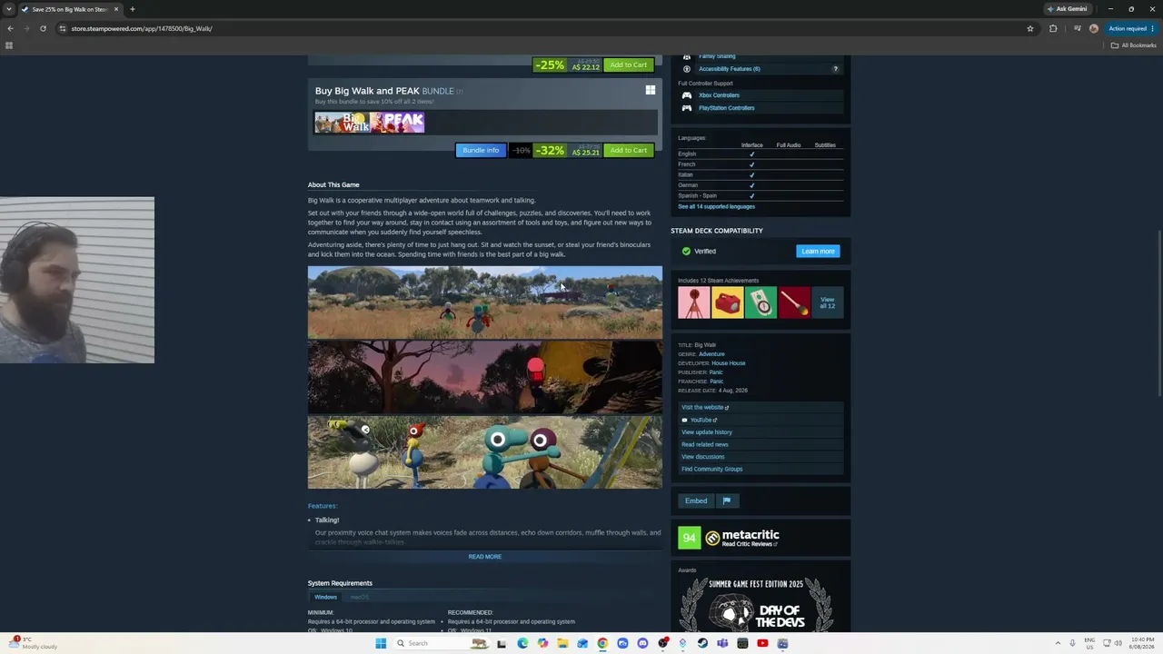Go back to the previous page
The height and width of the screenshot is (654, 1163).
click(x=10, y=28)
